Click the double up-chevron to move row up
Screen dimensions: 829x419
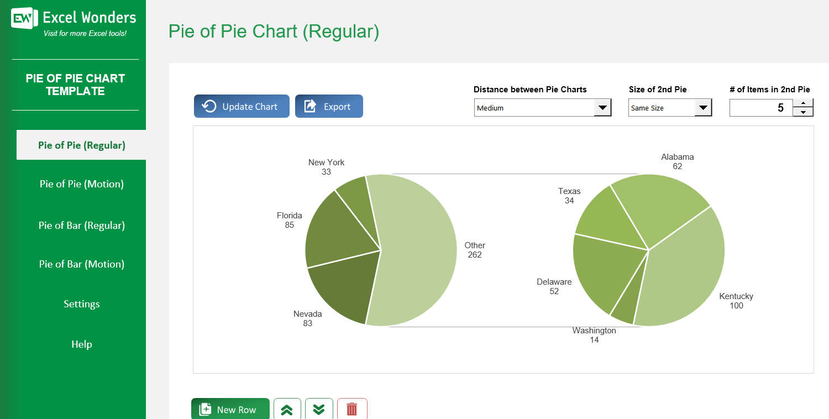tap(287, 409)
